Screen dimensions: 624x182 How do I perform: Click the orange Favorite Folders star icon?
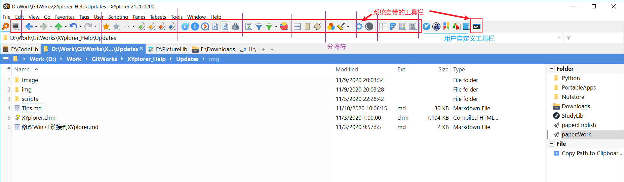point(106,26)
